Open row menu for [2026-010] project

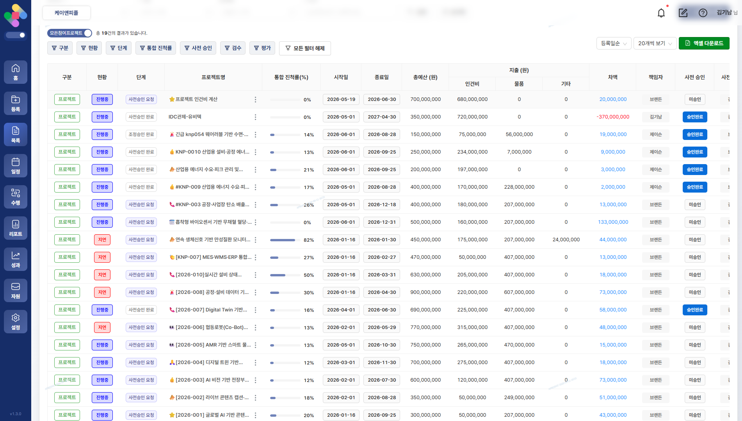pyautogui.click(x=255, y=275)
